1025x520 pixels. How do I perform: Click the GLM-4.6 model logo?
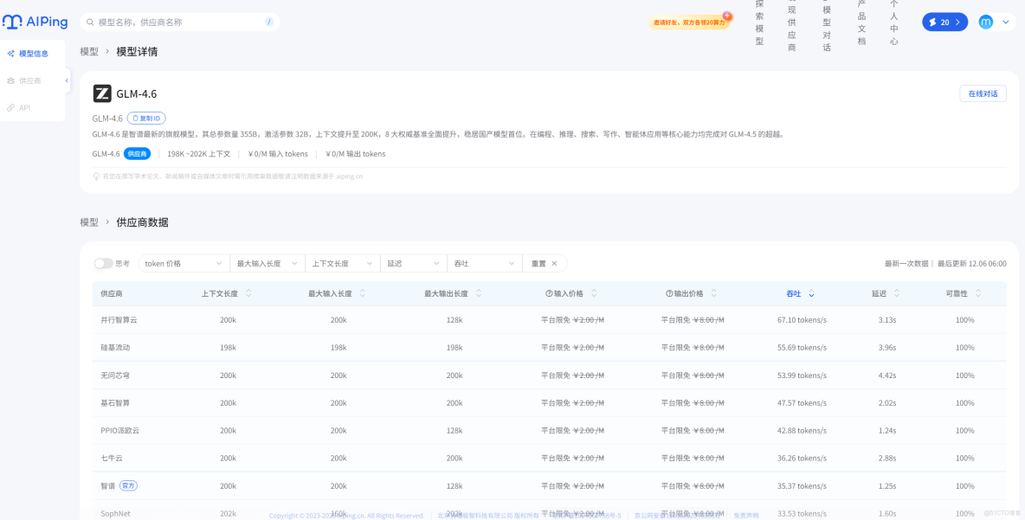(102, 95)
